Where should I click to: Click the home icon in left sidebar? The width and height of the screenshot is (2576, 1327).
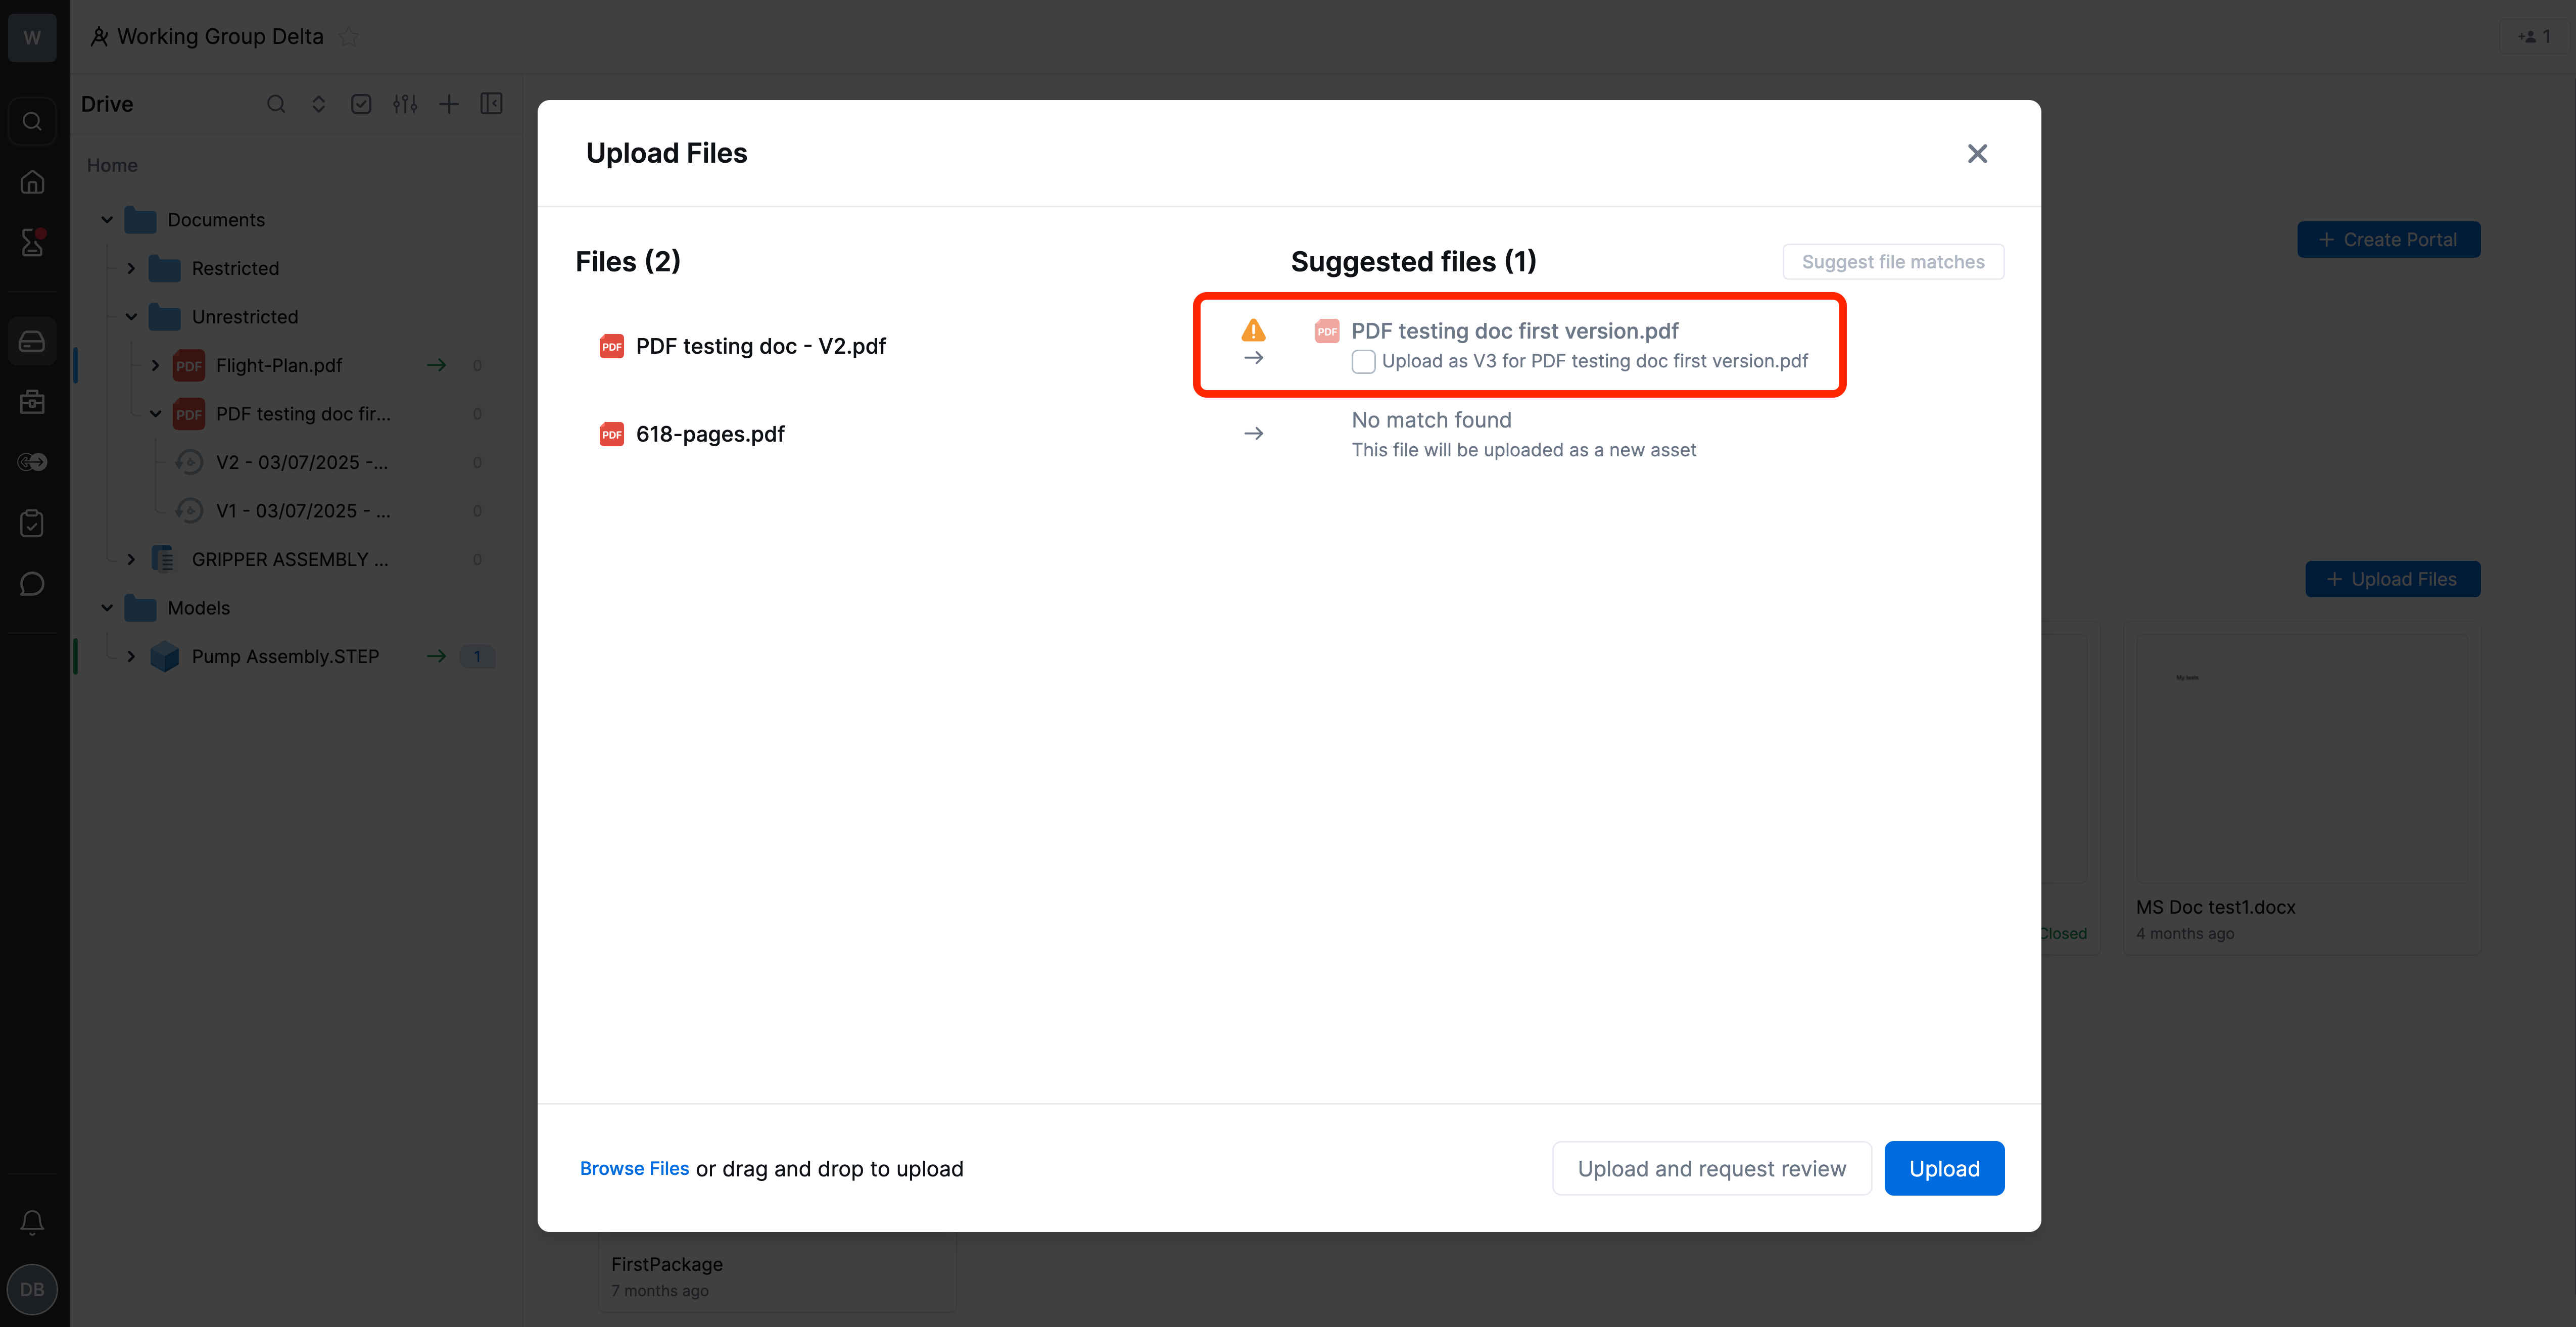tap(32, 182)
